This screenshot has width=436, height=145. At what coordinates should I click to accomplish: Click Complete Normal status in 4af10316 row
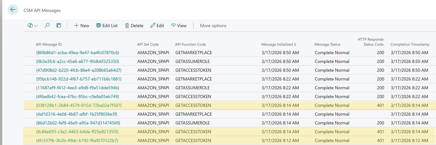332,114
